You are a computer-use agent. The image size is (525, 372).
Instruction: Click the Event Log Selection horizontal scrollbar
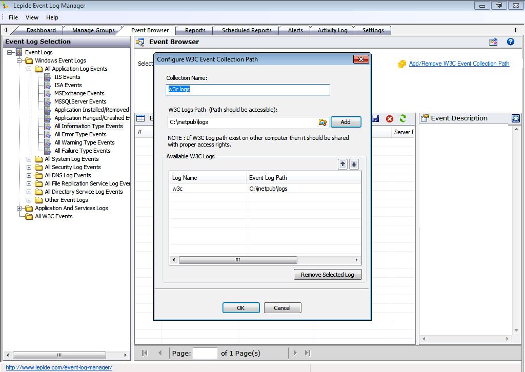(59, 355)
